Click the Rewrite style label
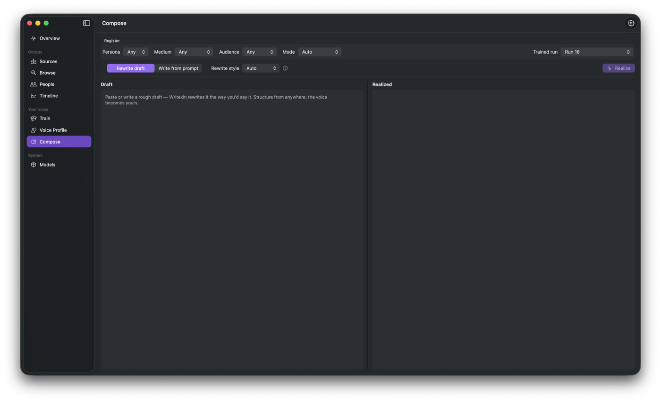Viewport: 661px width, 402px height. click(225, 68)
